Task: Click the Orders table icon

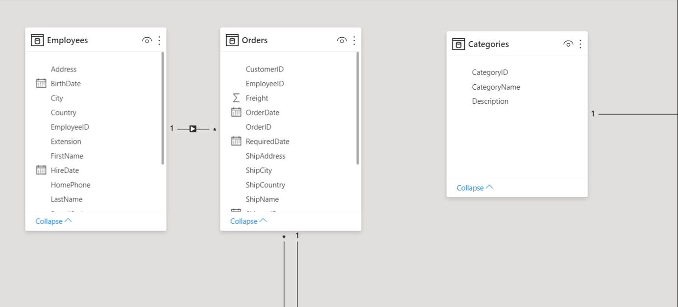Action: pos(232,40)
